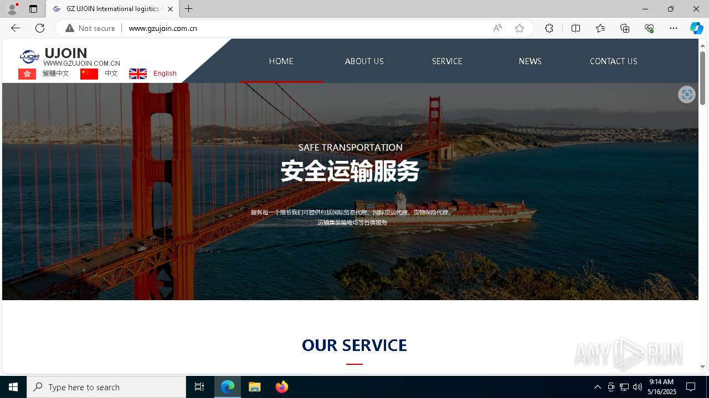Click the scrollbar up arrow
Image resolution: width=709 pixels, height=398 pixels.
tap(702, 45)
